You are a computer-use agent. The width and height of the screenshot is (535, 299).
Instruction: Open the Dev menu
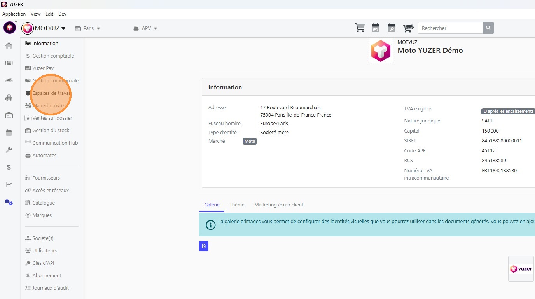pyautogui.click(x=62, y=14)
